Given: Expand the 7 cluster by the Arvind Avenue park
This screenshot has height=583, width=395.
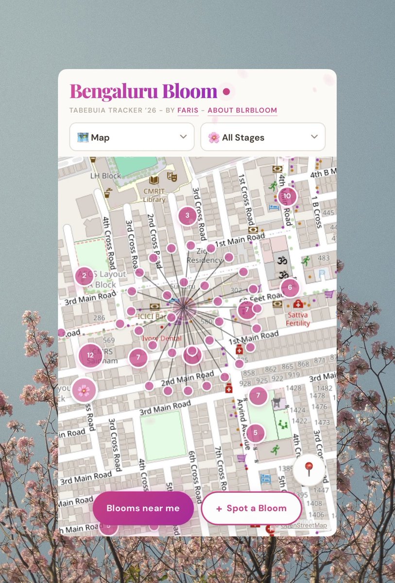Looking at the screenshot, I should click(x=258, y=395).
